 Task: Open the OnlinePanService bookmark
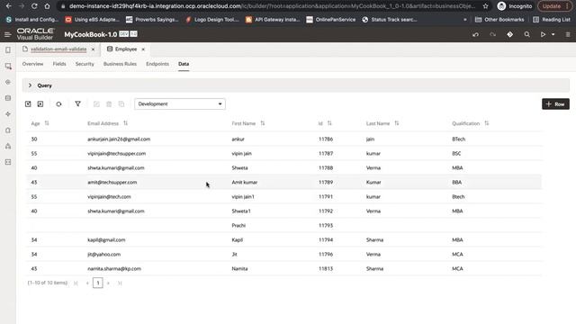(x=331, y=20)
